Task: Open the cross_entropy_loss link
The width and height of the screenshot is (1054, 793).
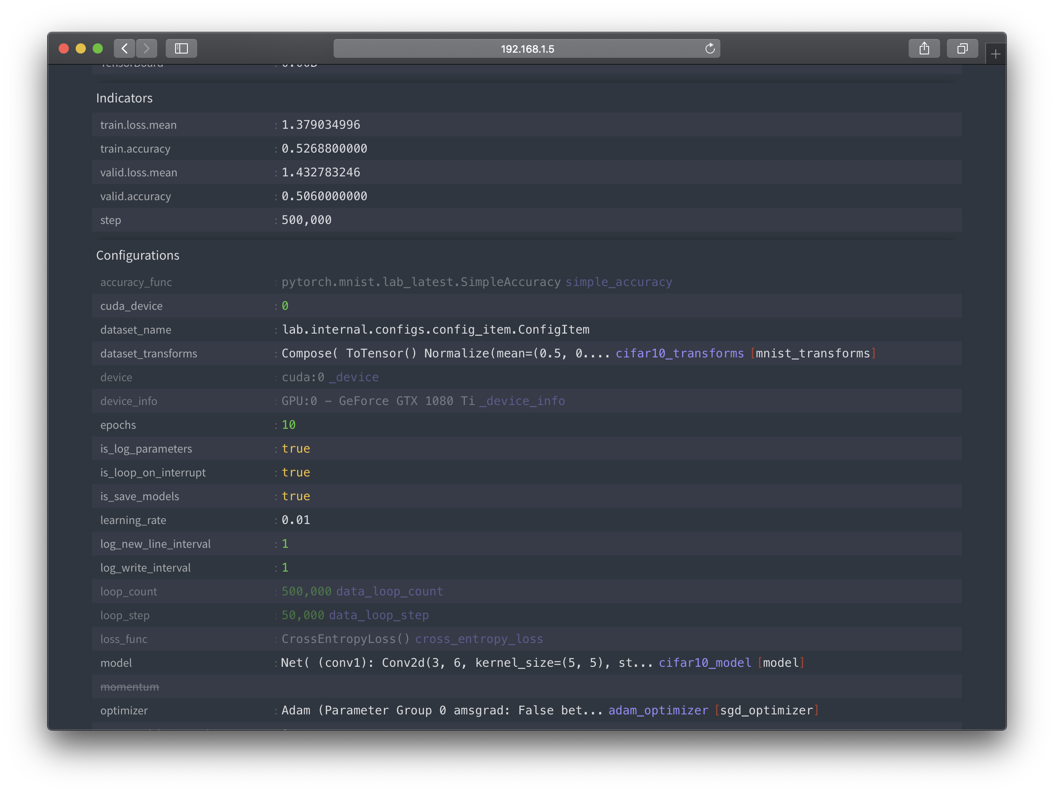Action: click(x=479, y=639)
